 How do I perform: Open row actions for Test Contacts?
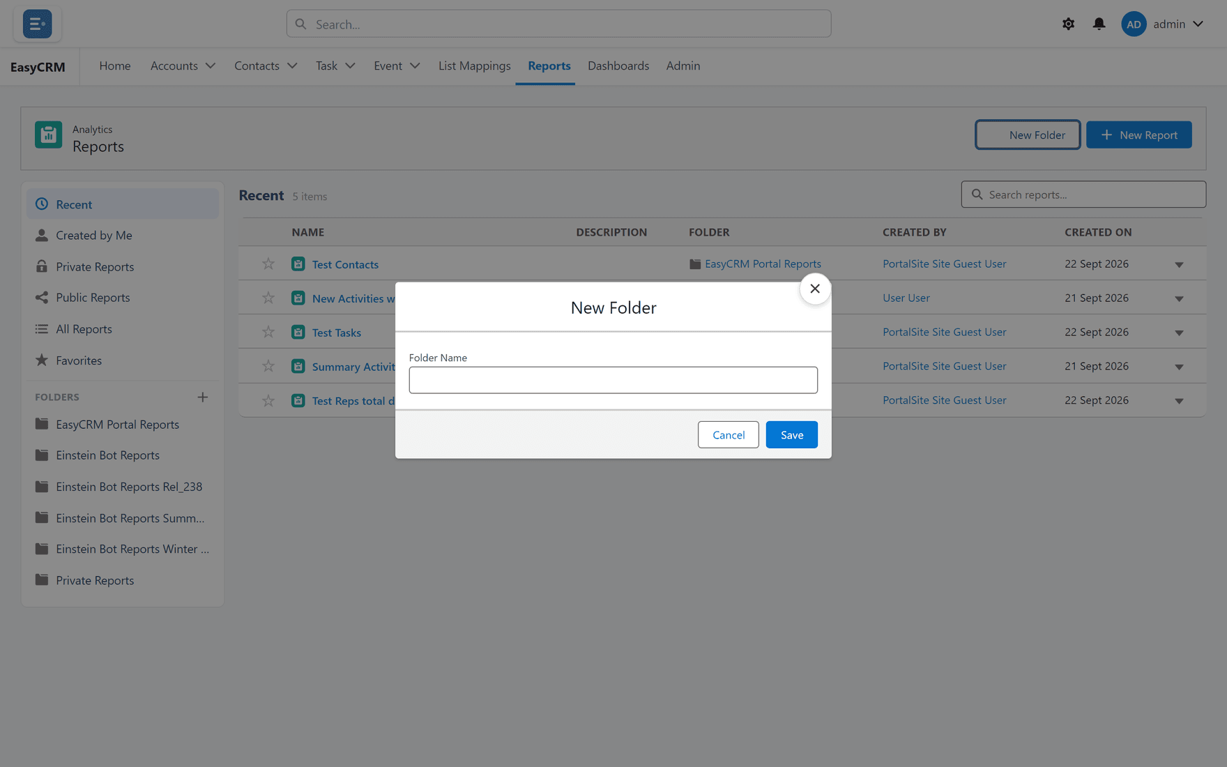[x=1179, y=264]
